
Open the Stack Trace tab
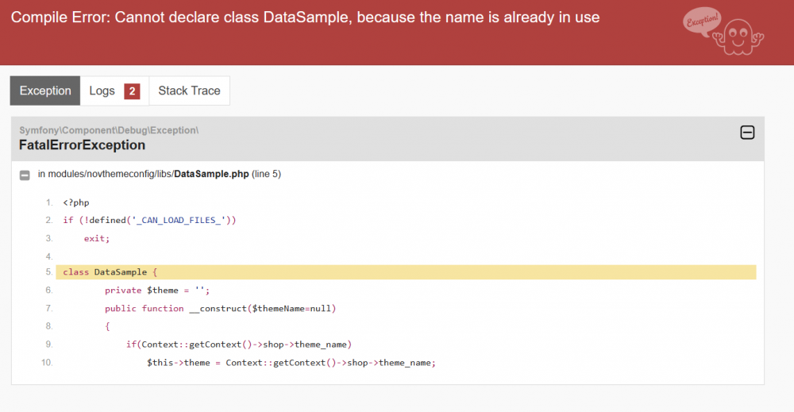pos(189,90)
